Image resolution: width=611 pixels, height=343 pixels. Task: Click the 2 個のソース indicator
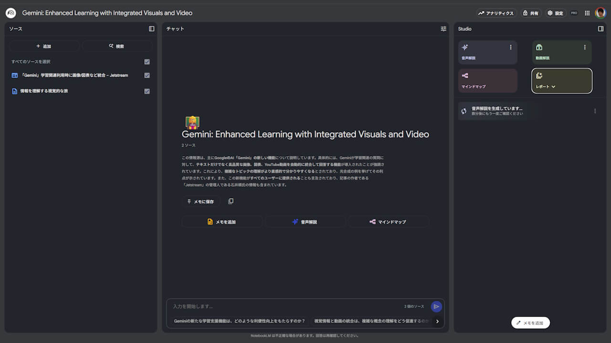tap(414, 306)
